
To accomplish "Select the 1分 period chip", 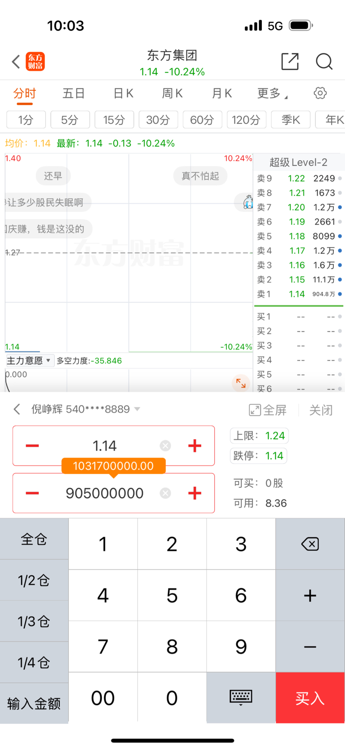I will point(26,120).
